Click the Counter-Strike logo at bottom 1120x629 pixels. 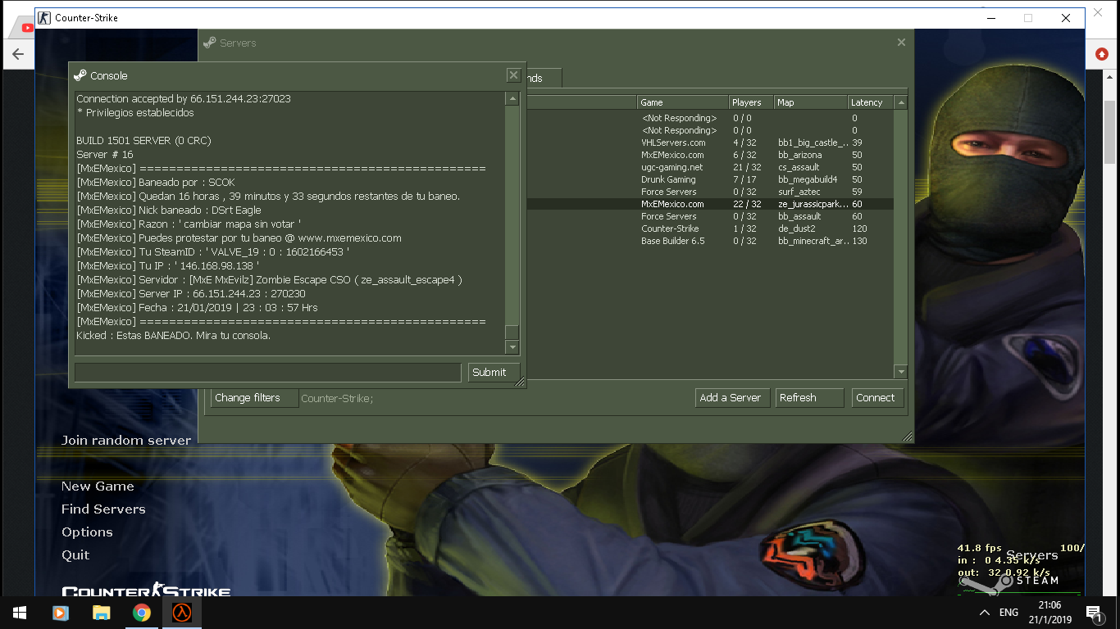(x=146, y=591)
